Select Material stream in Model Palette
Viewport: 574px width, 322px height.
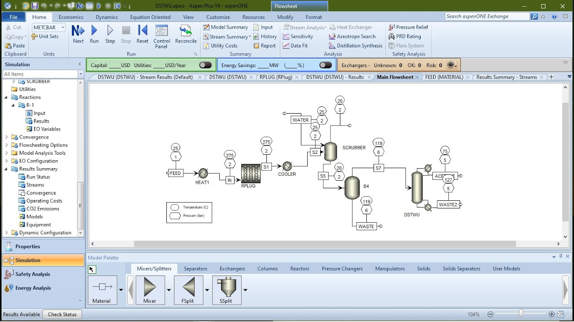coord(102,290)
